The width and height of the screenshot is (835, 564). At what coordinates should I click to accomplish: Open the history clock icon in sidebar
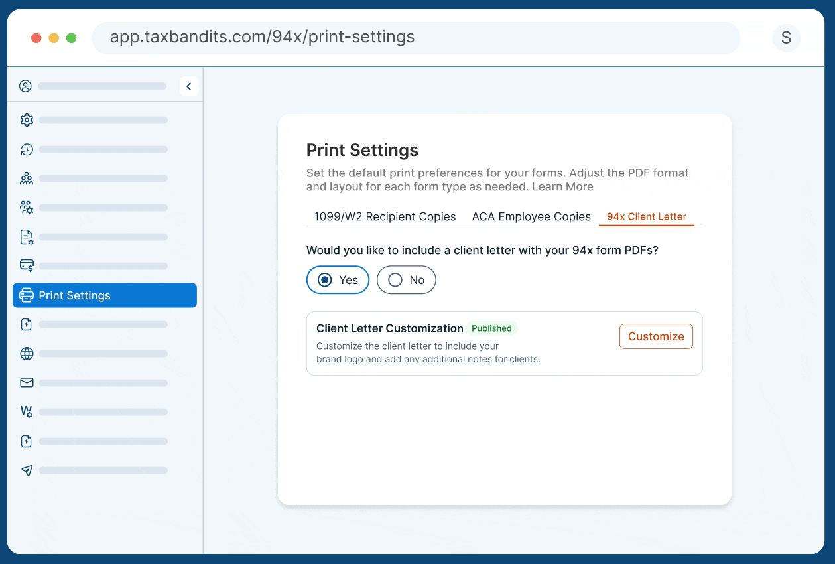[x=27, y=149]
